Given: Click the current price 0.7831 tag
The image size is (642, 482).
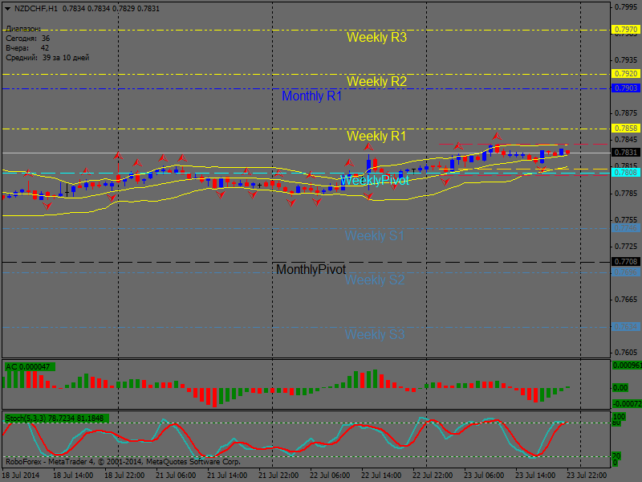Looking at the screenshot, I should (x=626, y=153).
